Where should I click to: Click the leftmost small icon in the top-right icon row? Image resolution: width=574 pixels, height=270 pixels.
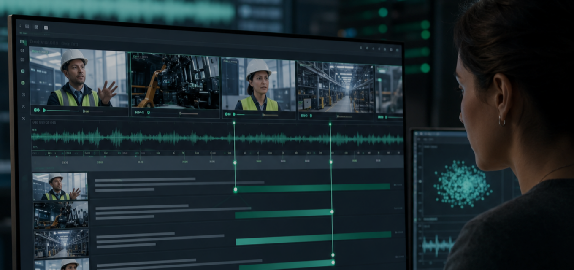361,48
